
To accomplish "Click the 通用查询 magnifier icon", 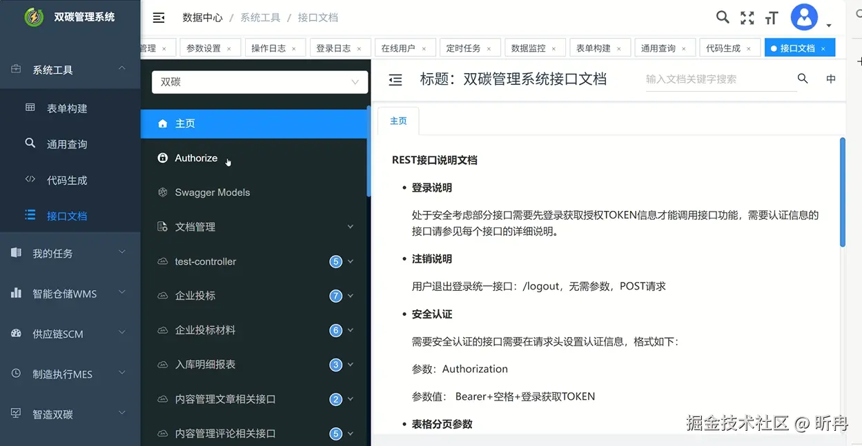I will tap(30, 143).
